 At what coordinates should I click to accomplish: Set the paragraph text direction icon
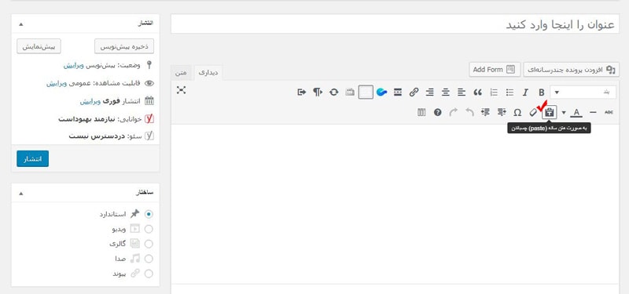point(318,93)
